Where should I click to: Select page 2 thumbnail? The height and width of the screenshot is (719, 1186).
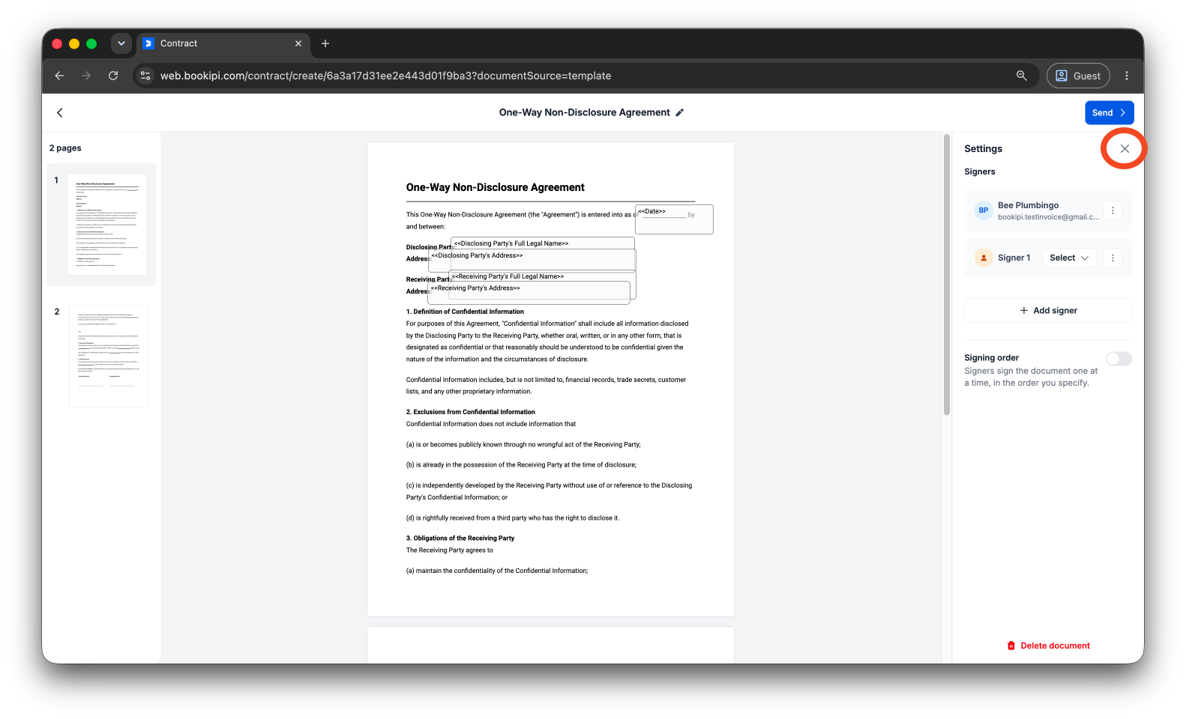pyautogui.click(x=108, y=356)
